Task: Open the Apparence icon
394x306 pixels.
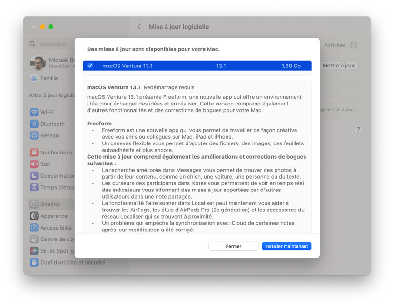Action: 34,216
